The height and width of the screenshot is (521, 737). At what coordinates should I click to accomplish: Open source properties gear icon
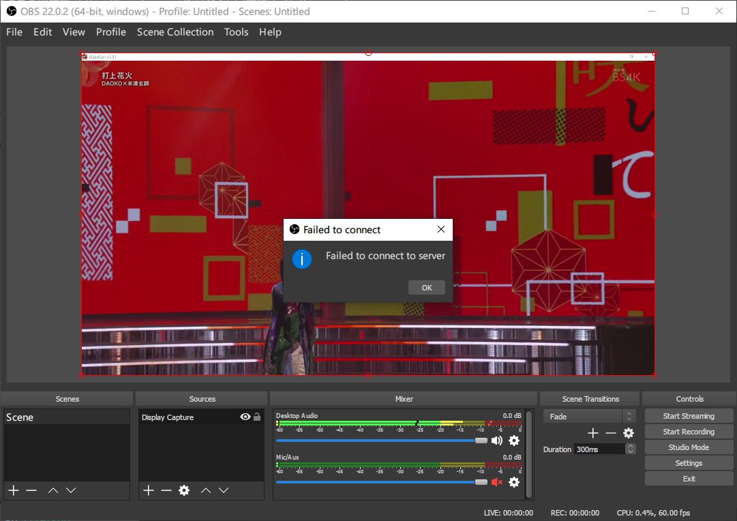183,490
